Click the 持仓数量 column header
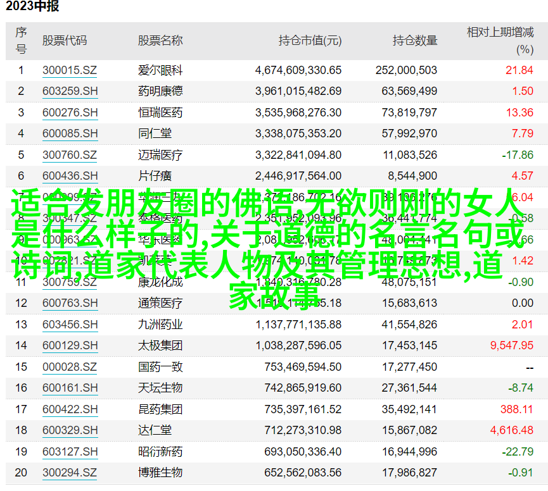548x491 pixels. coord(415,41)
